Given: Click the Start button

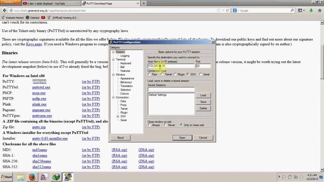Looking at the screenshot, I should coord(7,177).
